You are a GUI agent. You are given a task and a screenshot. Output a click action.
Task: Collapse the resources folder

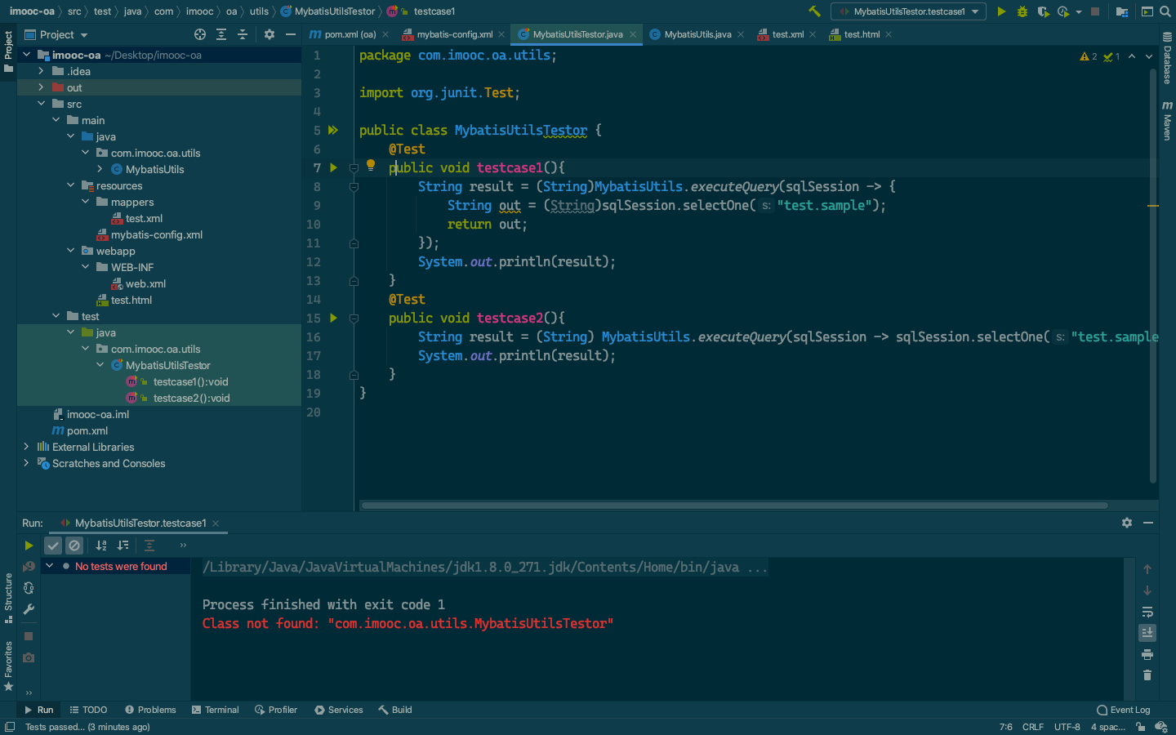pyautogui.click(x=70, y=185)
